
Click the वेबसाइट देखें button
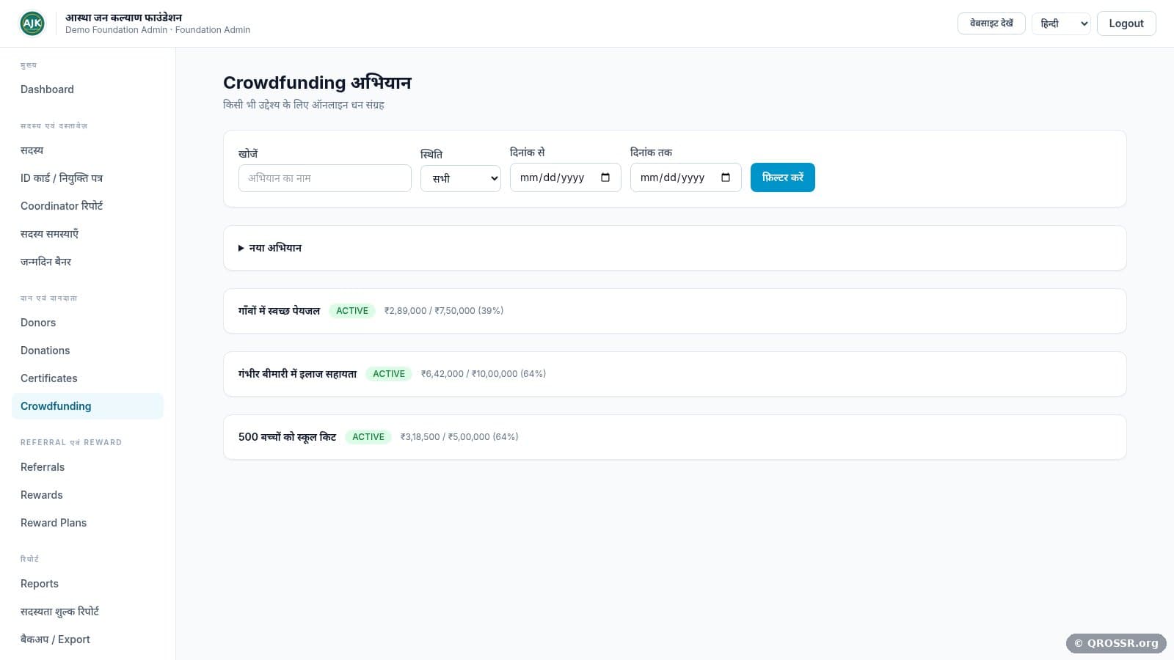[x=991, y=23]
